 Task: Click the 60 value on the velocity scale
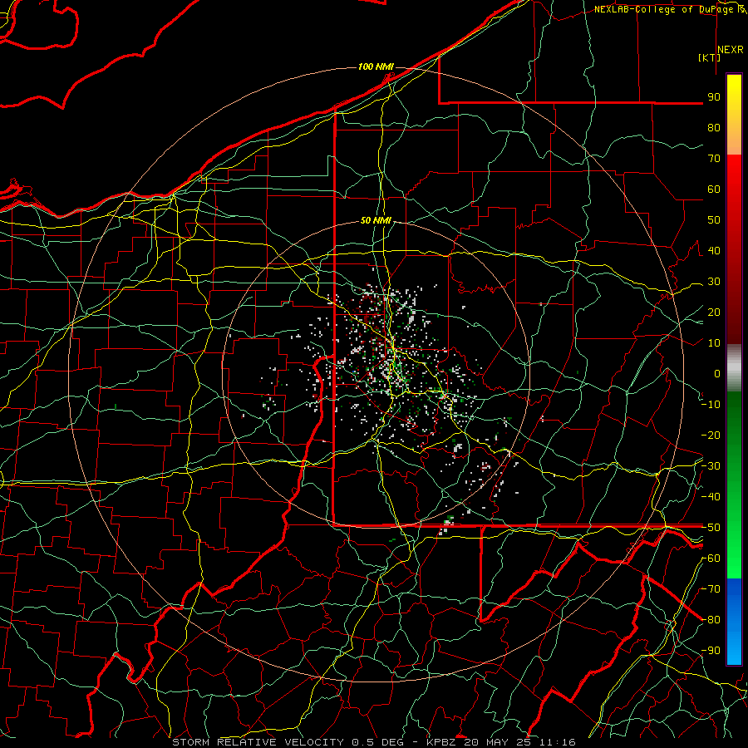[x=714, y=189]
